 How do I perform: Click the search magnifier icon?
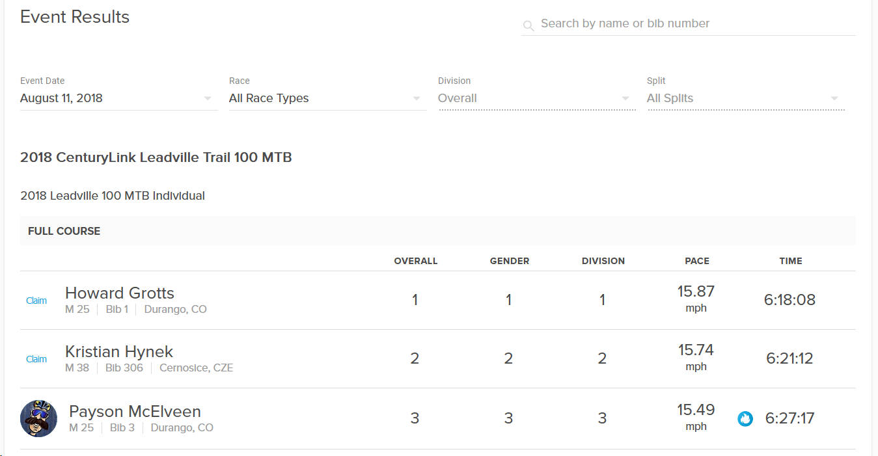tap(528, 26)
